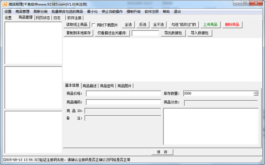The width and height of the screenshot is (265, 165).
Task: Click the top left category list box
Action: [33, 43]
